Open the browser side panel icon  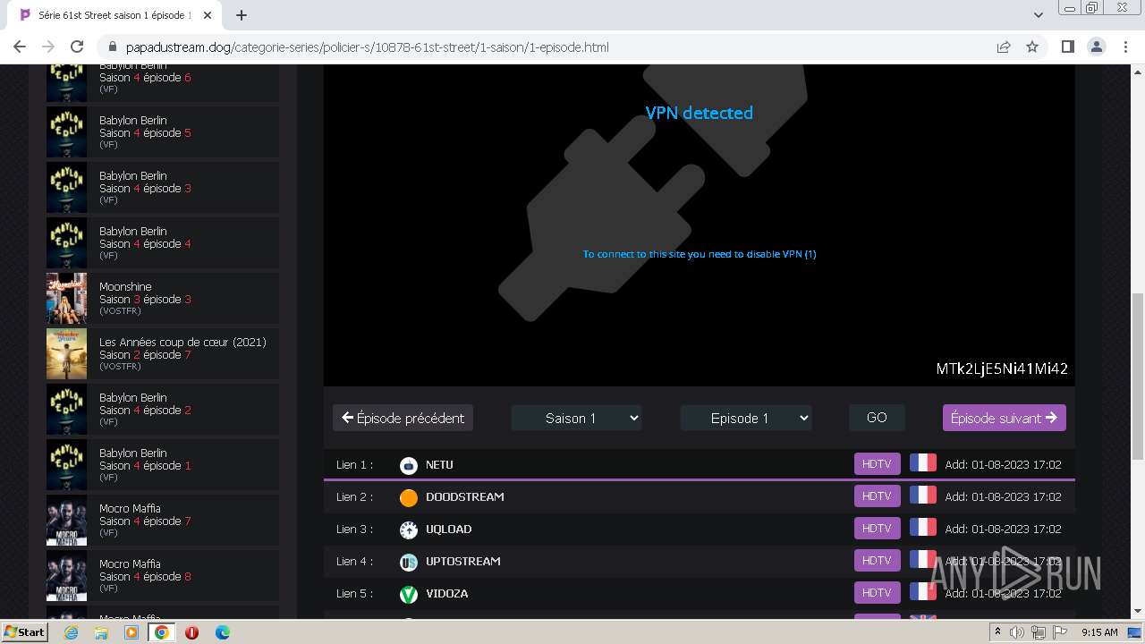pos(1067,47)
